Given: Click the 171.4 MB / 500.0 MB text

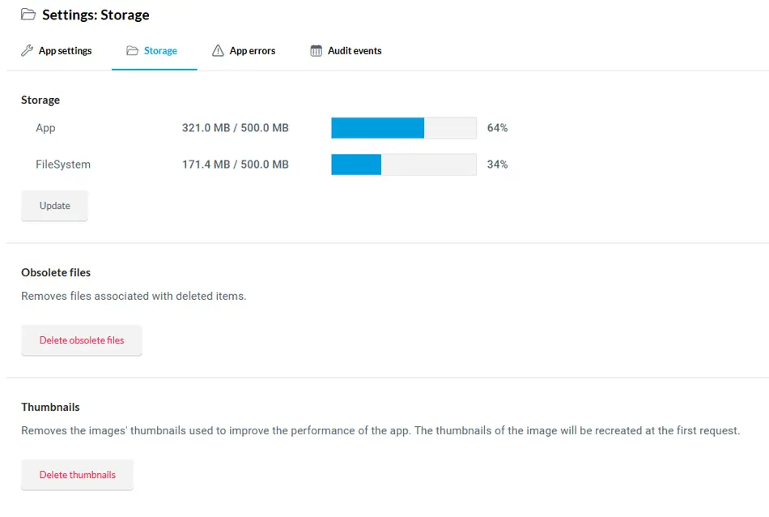Looking at the screenshot, I should click(x=236, y=164).
